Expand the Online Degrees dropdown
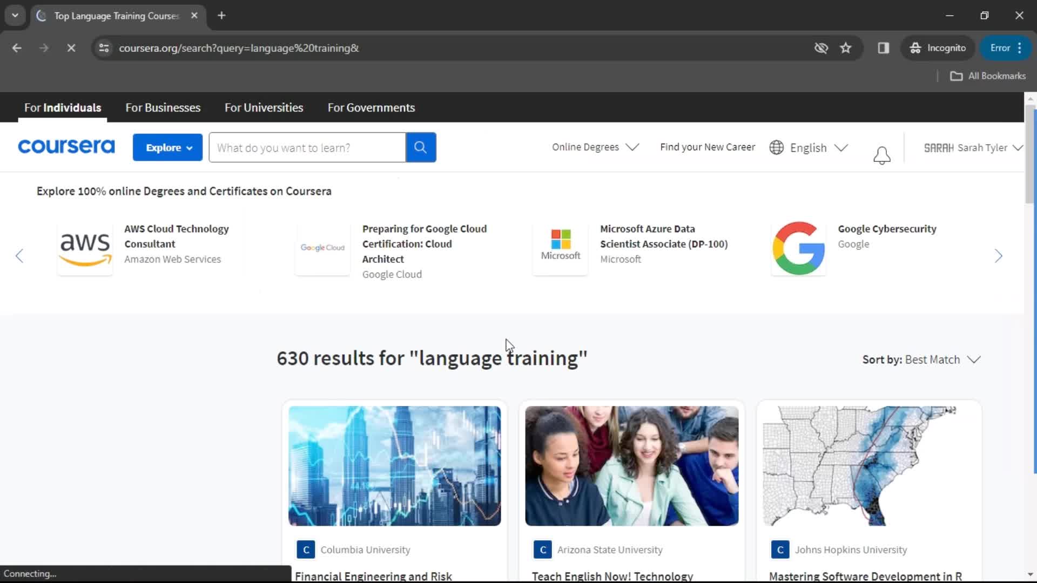Image resolution: width=1037 pixels, height=583 pixels. coord(595,147)
